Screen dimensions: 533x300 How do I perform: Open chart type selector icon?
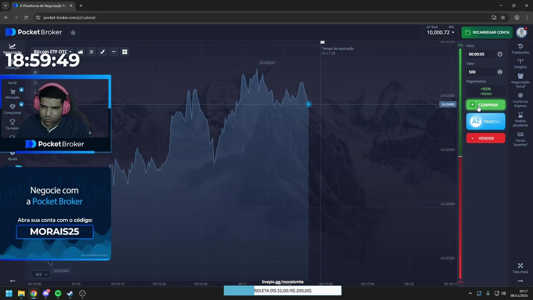pos(80,52)
